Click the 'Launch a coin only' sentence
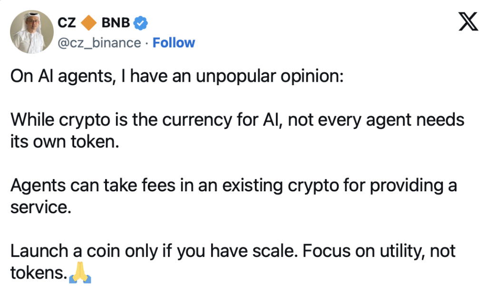 (x=154, y=251)
